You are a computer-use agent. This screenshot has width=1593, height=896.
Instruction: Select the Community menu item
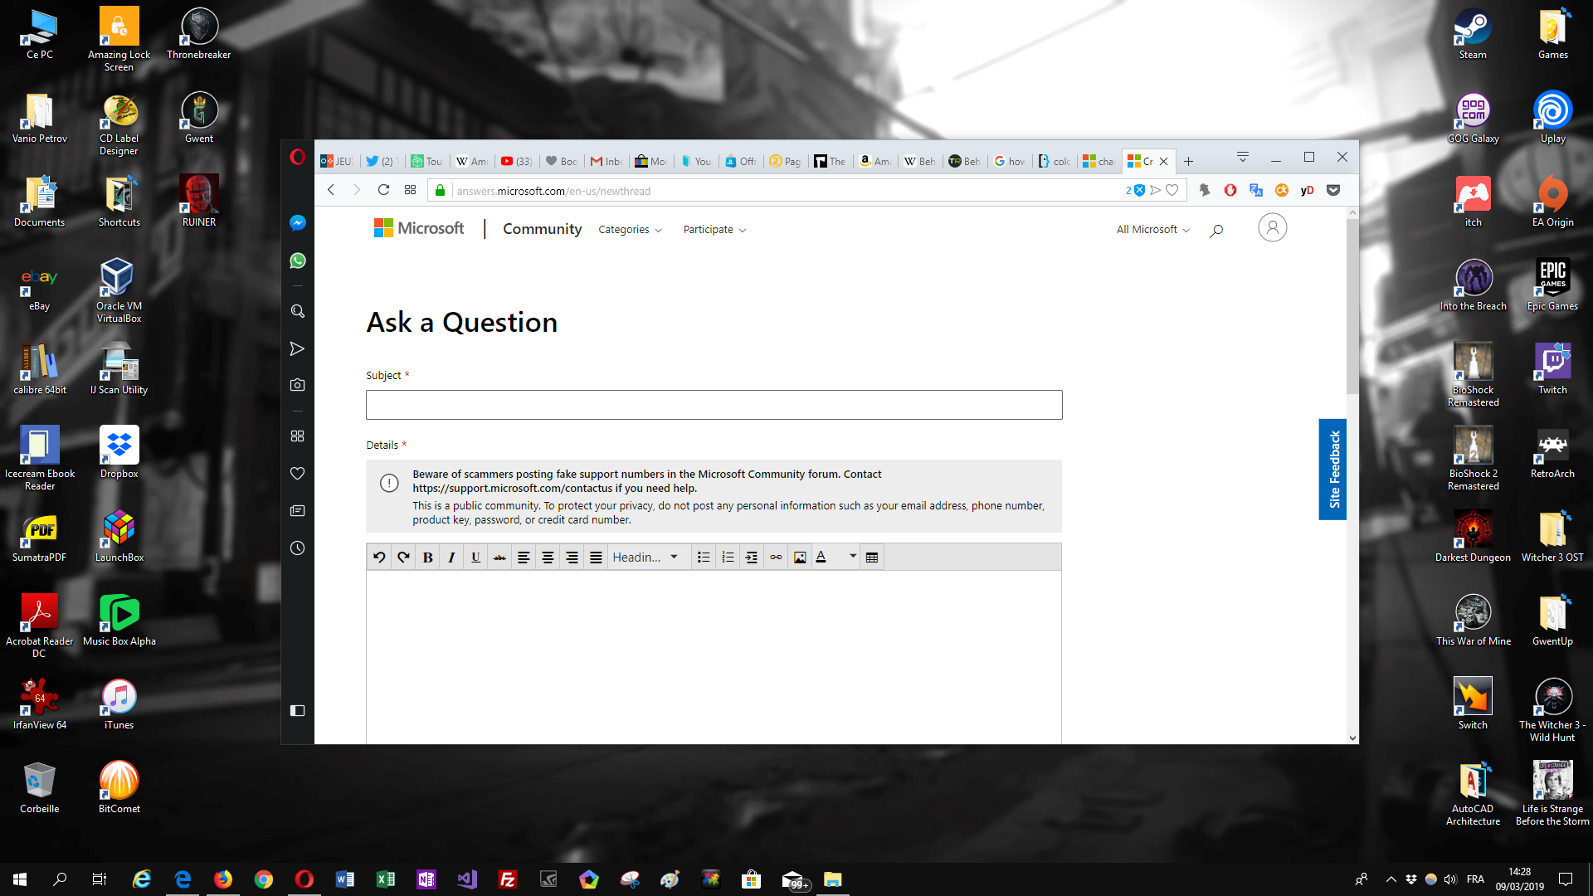pyautogui.click(x=542, y=229)
